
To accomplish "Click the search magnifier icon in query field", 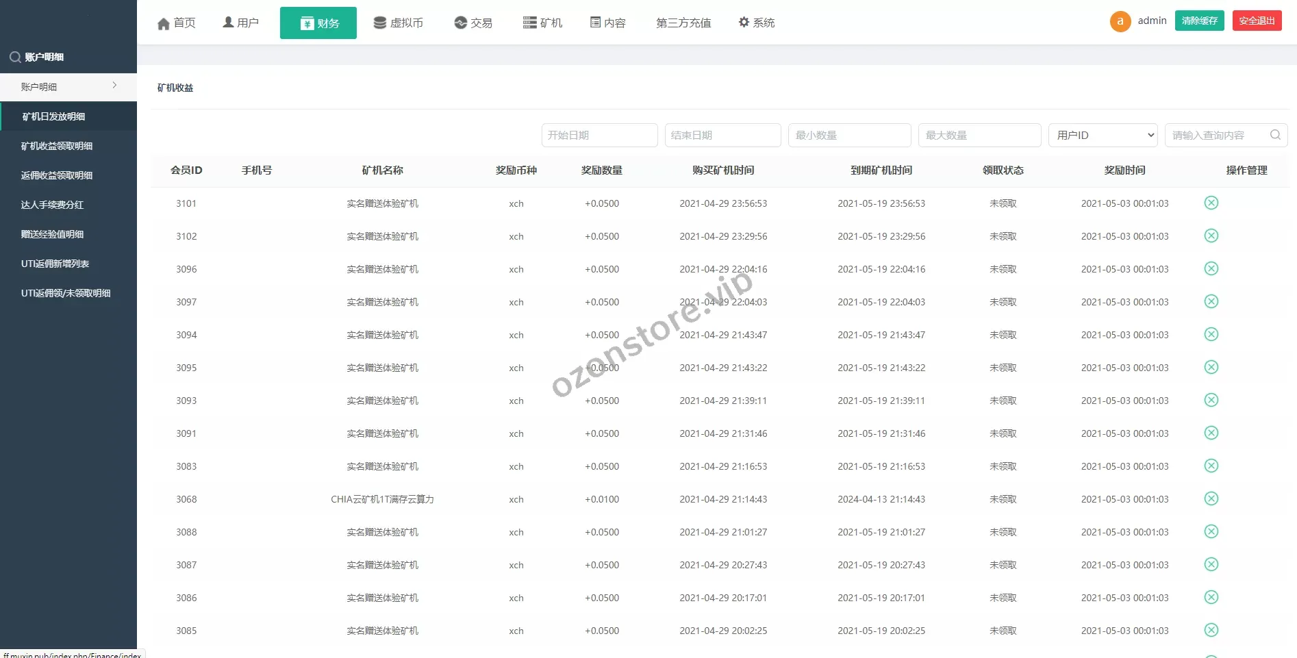I will click(1275, 135).
